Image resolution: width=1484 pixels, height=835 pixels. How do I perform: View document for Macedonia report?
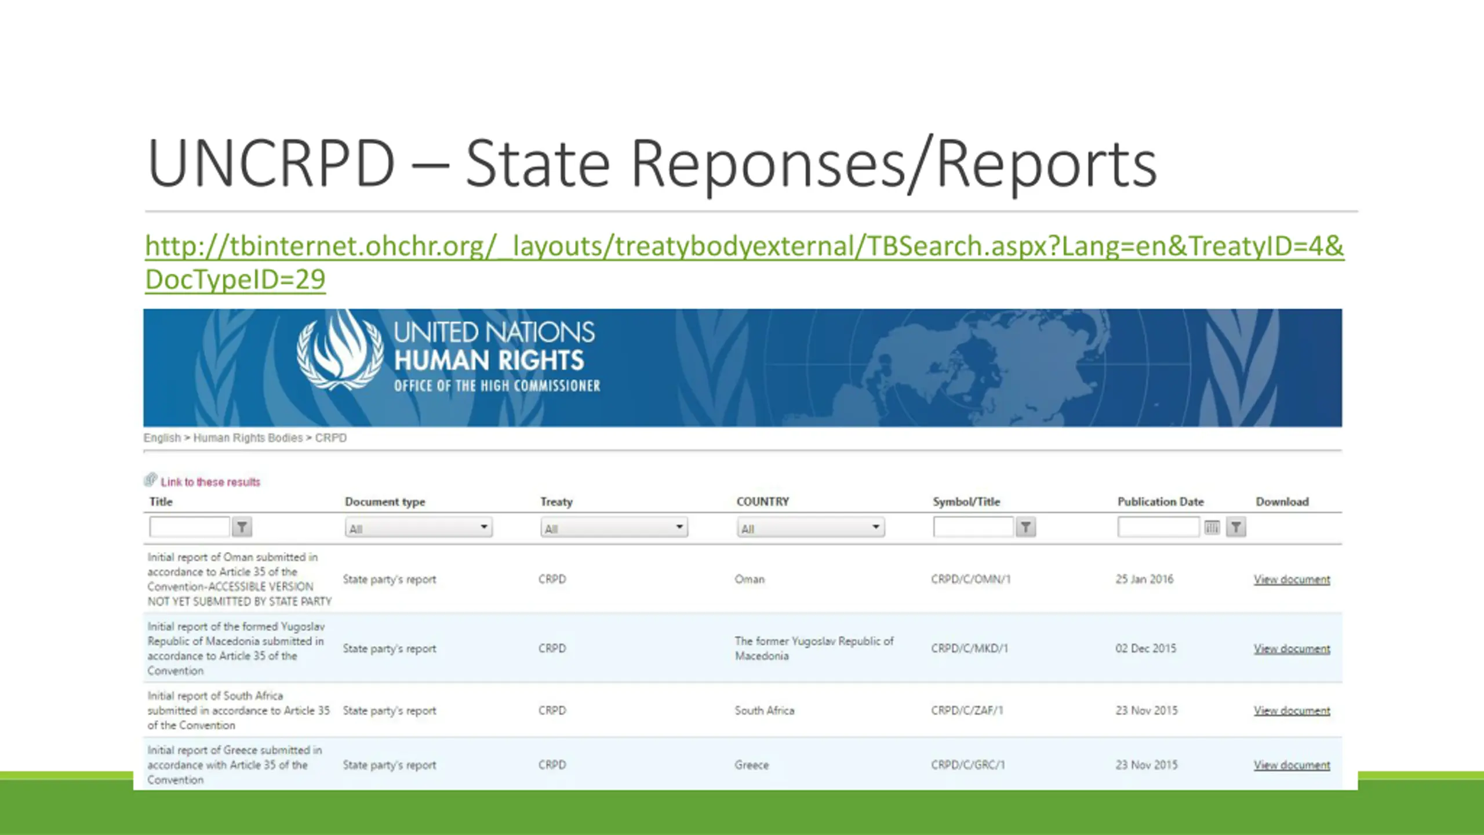click(x=1292, y=648)
